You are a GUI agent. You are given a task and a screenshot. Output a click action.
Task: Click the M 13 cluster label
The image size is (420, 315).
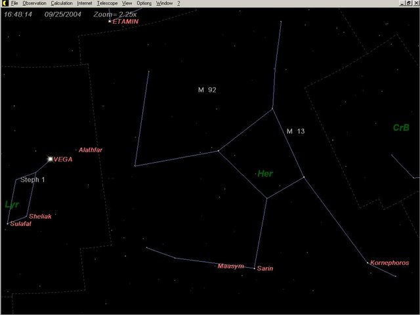click(x=295, y=131)
